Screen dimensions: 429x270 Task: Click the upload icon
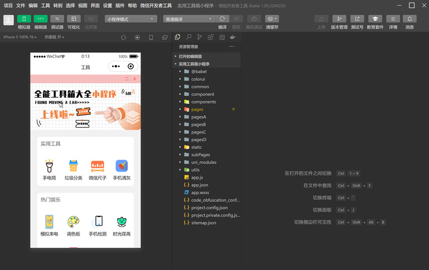(321, 19)
